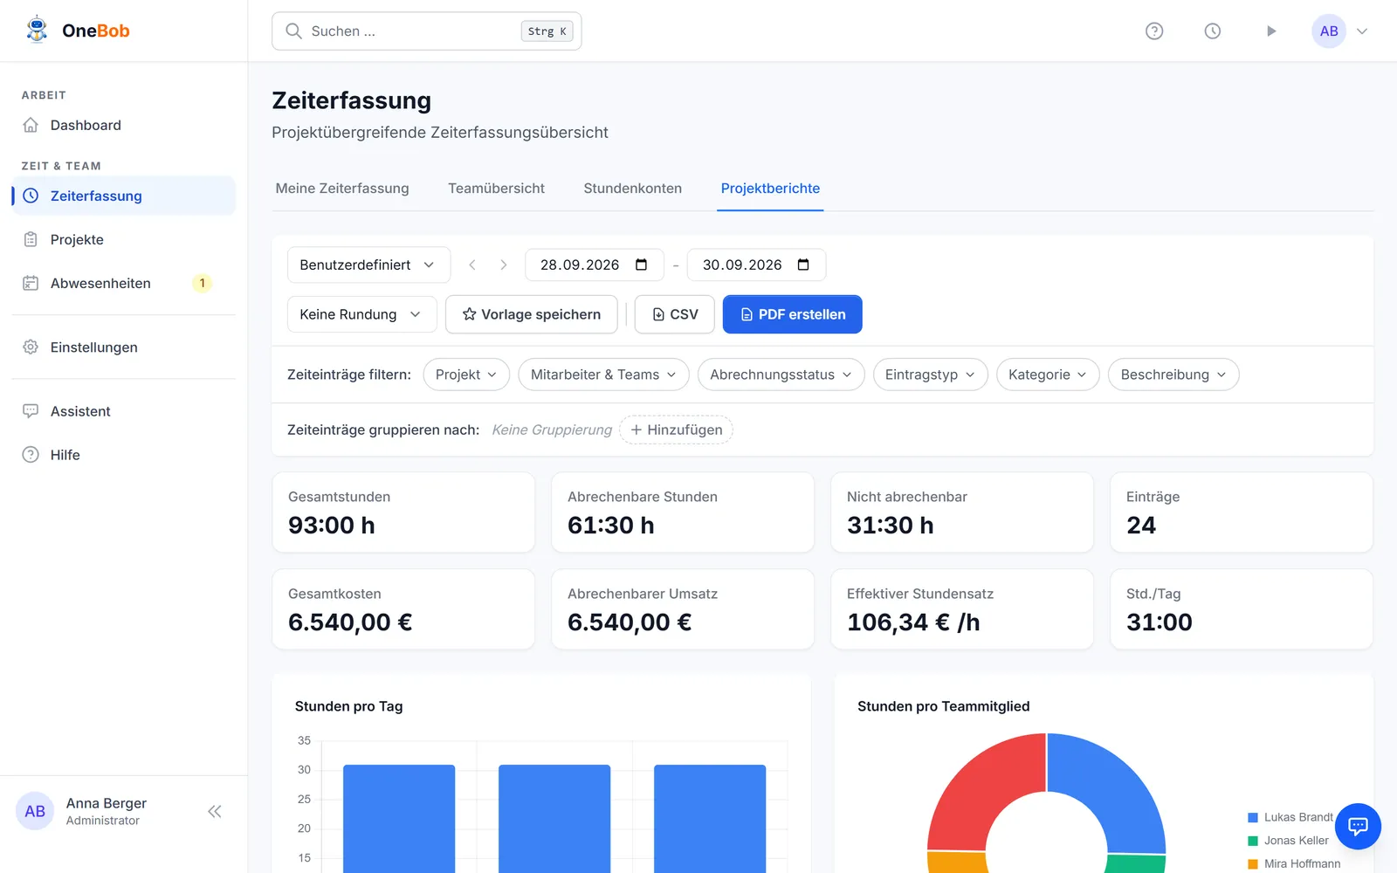
Task: Expand the Beschreibung filter
Action: coord(1173,375)
